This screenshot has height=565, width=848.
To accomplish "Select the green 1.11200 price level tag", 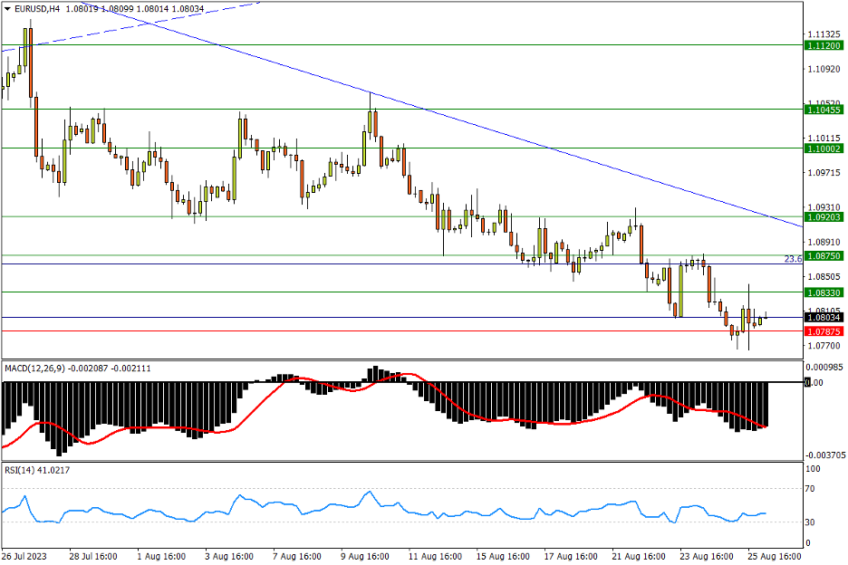I will [x=824, y=44].
